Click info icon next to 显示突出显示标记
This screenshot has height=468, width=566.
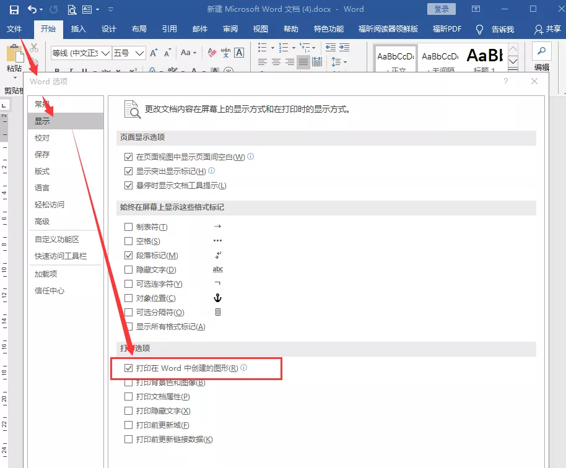[x=212, y=170]
